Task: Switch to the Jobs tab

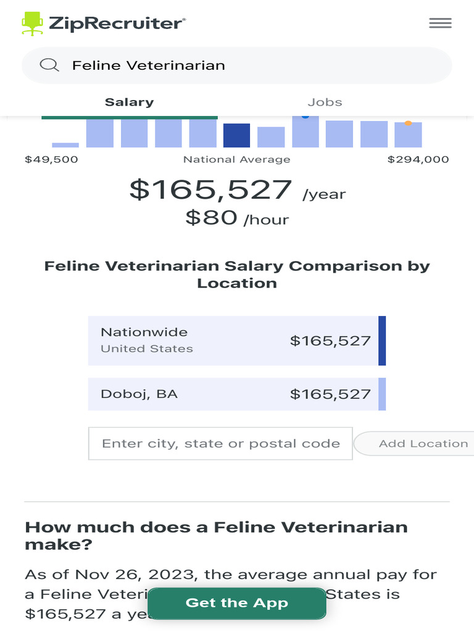Action: pyautogui.click(x=325, y=102)
